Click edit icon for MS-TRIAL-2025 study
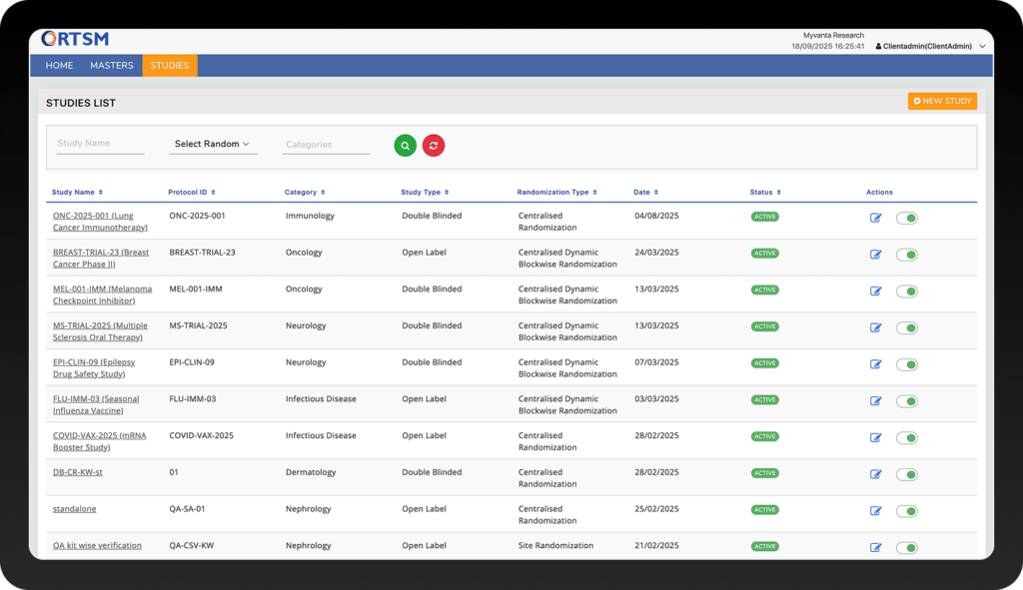This screenshot has width=1023, height=590. tap(876, 327)
